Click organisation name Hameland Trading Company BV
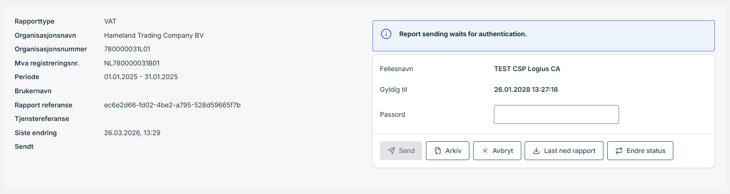Viewport: 730px width, 194px height. pos(154,35)
